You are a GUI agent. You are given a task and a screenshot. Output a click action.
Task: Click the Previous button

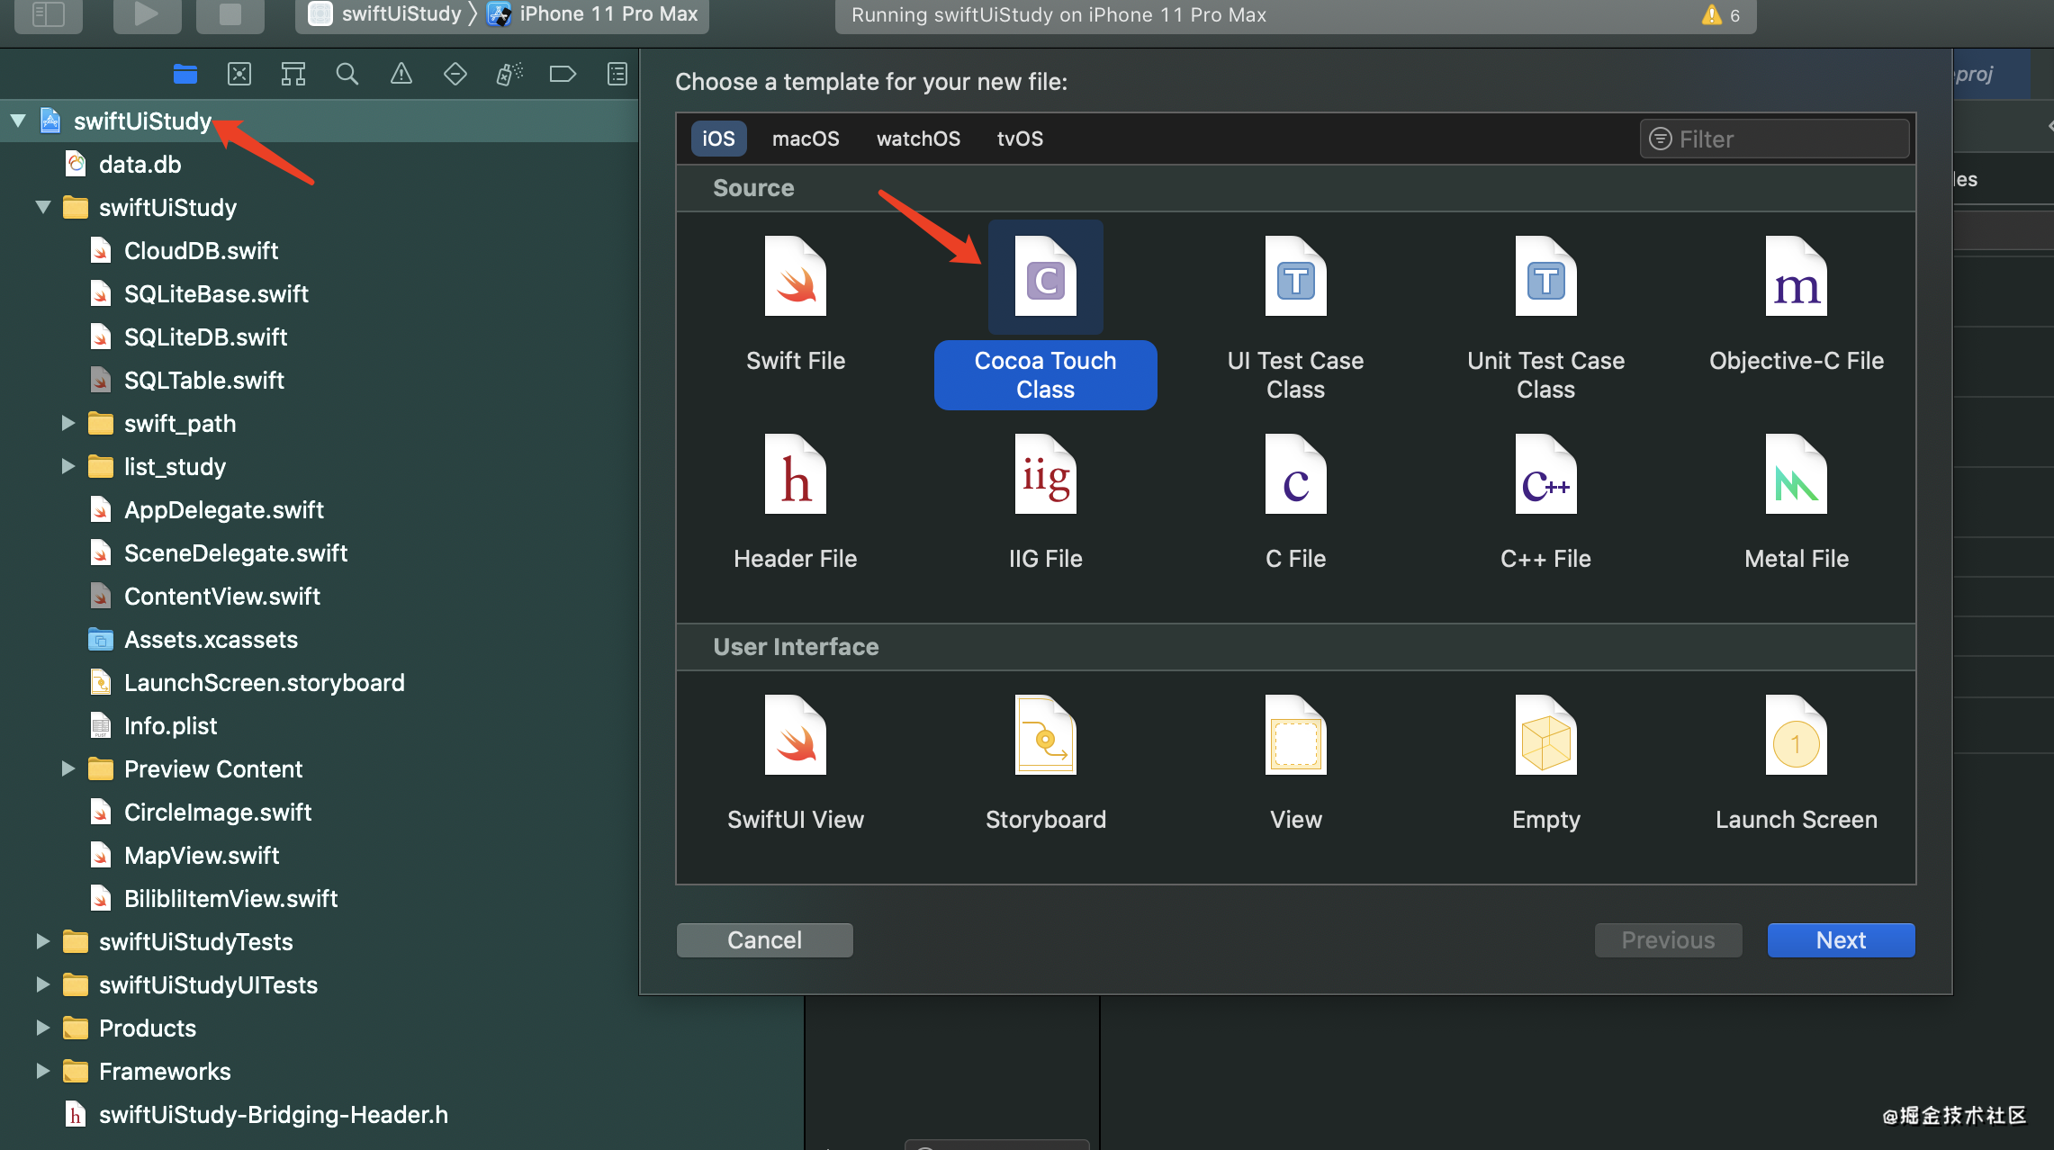click(x=1668, y=940)
